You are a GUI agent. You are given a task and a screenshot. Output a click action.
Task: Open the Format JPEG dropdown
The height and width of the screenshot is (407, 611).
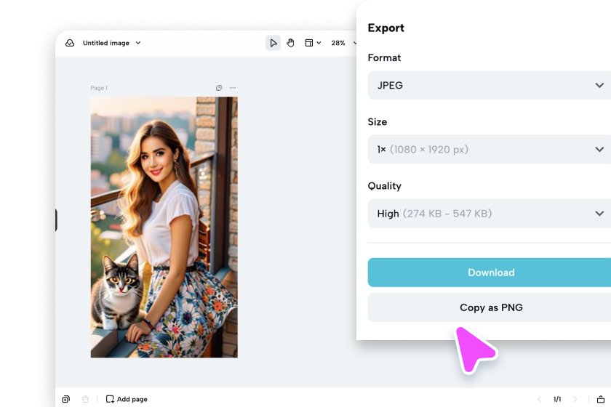click(490, 85)
